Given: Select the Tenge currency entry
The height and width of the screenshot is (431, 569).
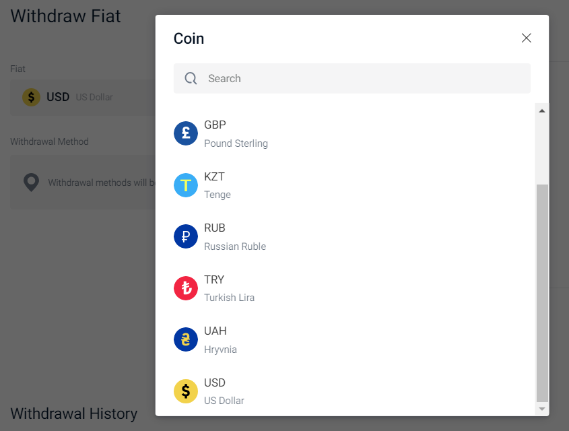Looking at the screenshot, I should point(352,185).
